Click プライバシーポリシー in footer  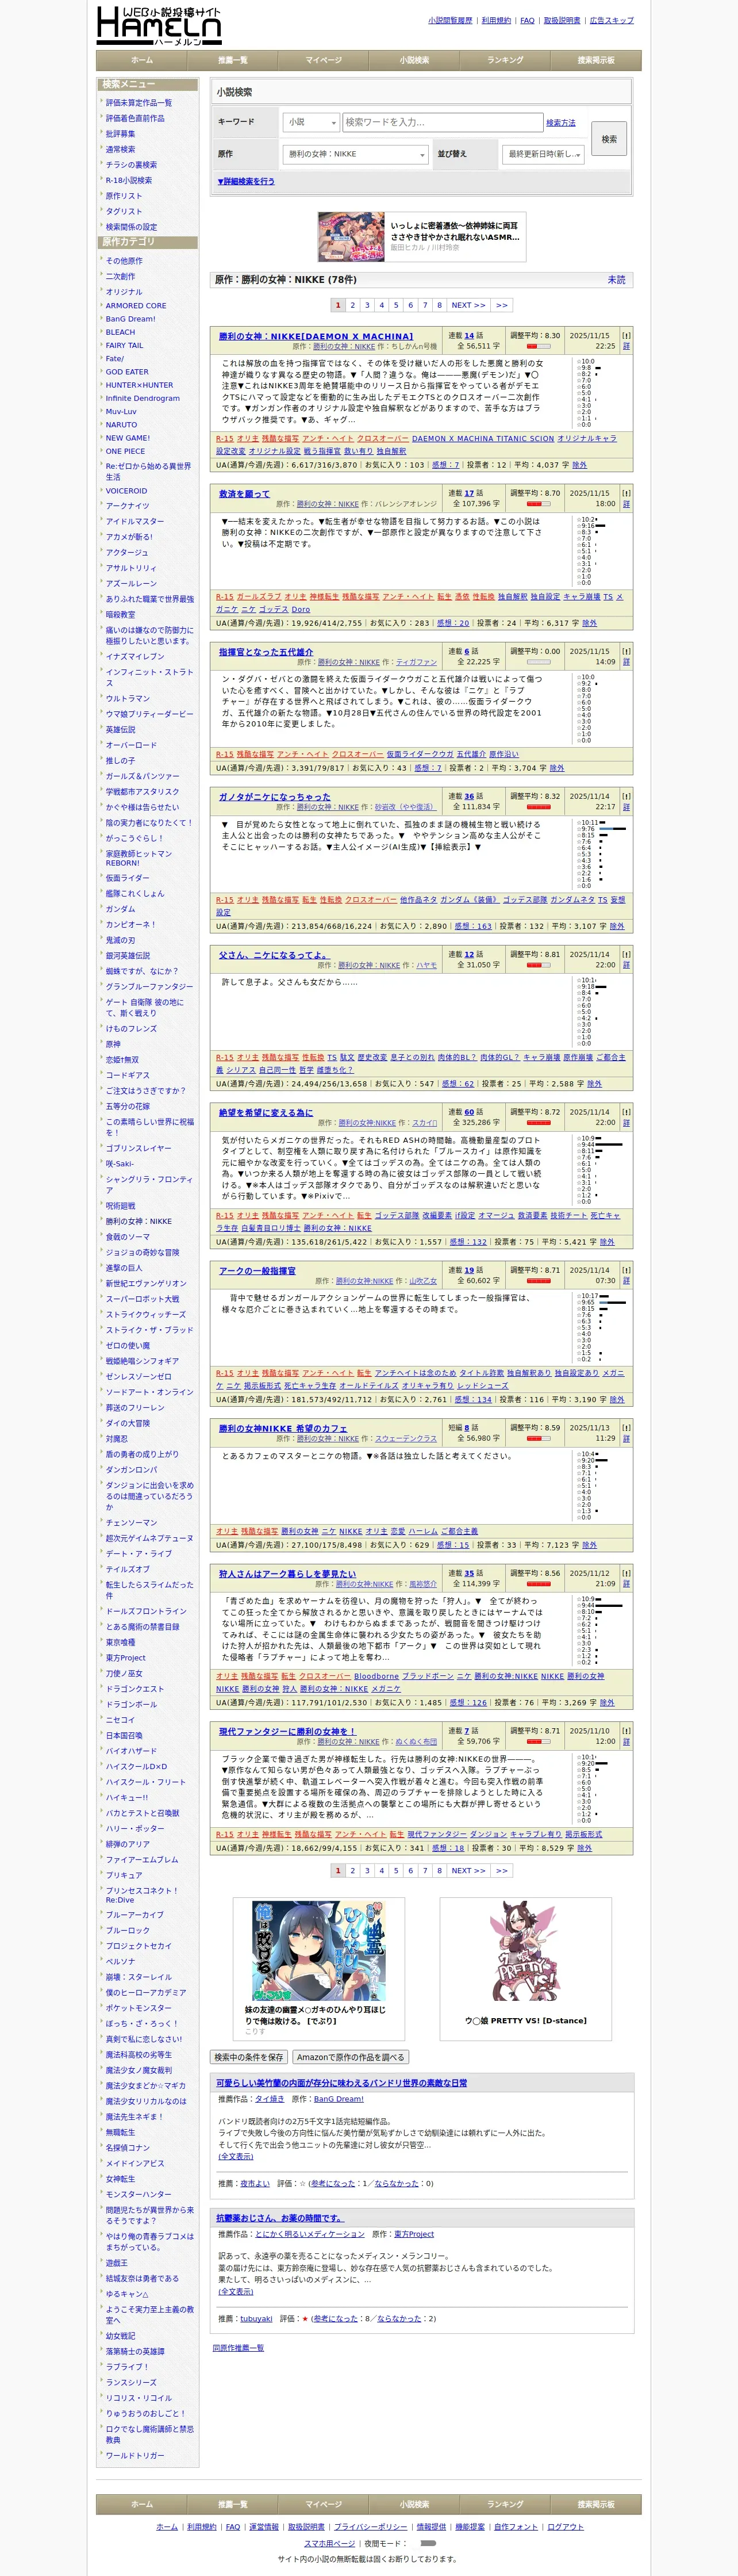pos(371,2526)
